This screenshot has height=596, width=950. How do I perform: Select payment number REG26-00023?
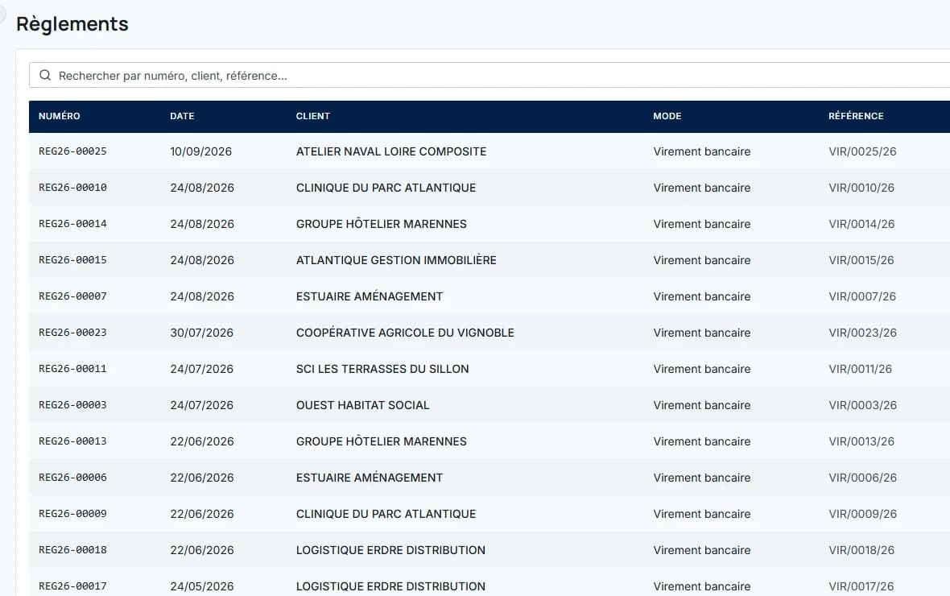click(x=72, y=333)
